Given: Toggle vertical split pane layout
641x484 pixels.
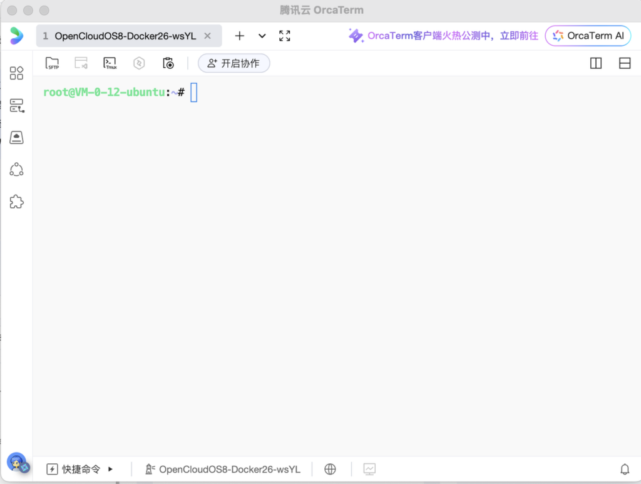Looking at the screenshot, I should click(x=596, y=63).
